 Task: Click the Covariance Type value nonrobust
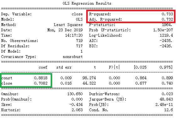[x=73, y=57]
